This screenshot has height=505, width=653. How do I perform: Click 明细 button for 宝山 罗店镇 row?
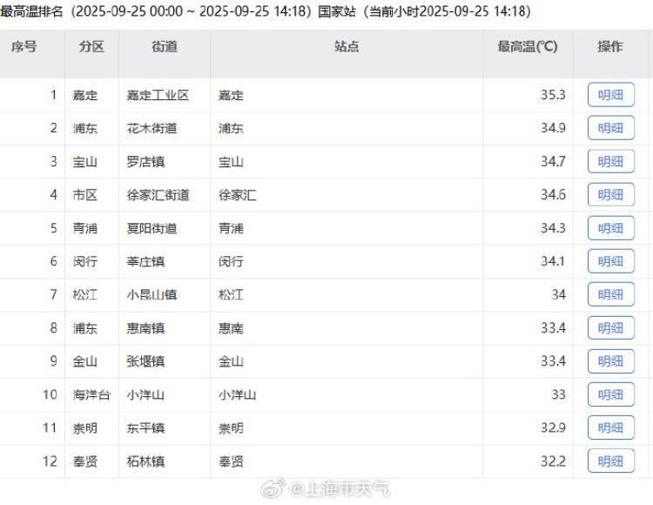[x=610, y=162]
